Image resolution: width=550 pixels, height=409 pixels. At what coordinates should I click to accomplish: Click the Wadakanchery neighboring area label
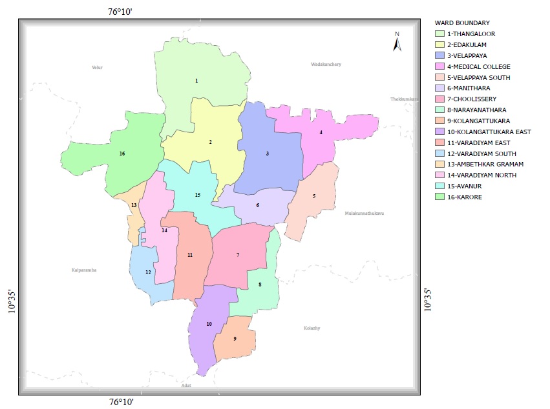coord(326,64)
